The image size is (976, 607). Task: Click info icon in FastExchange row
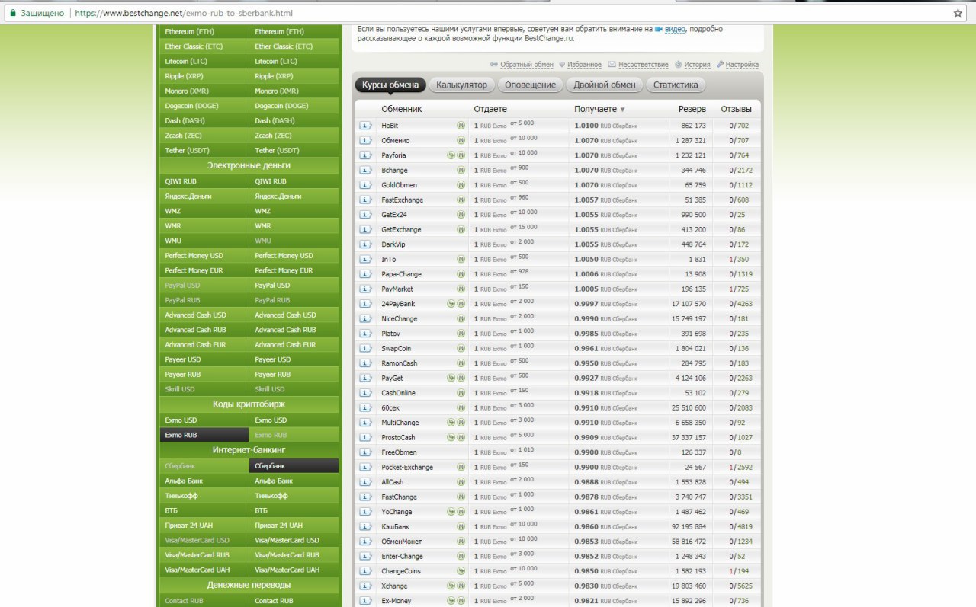(x=365, y=200)
